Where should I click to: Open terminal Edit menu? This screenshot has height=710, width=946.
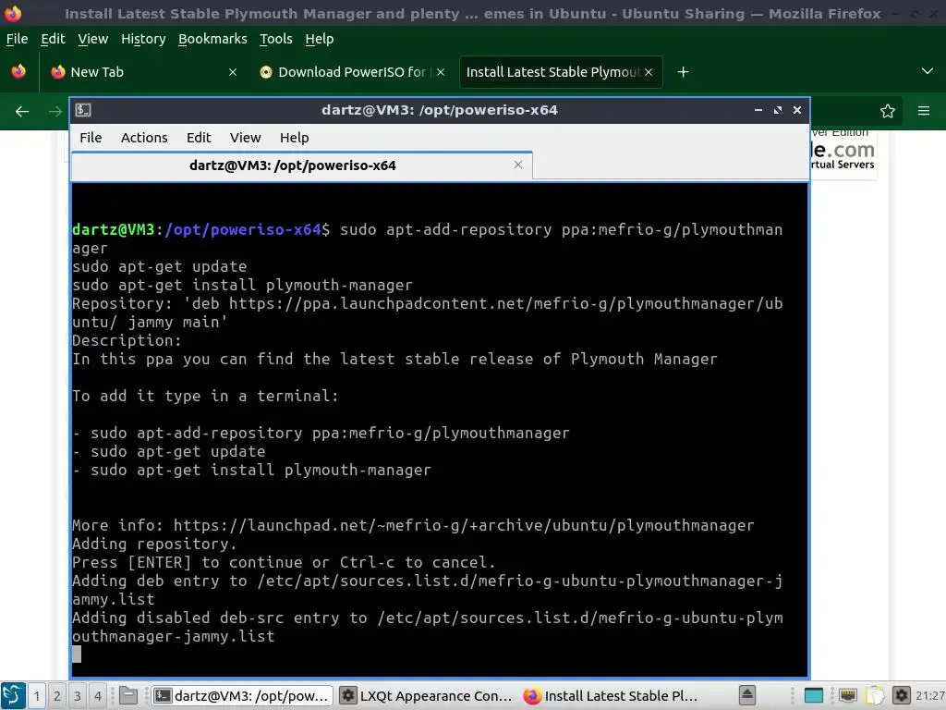pyautogui.click(x=199, y=138)
